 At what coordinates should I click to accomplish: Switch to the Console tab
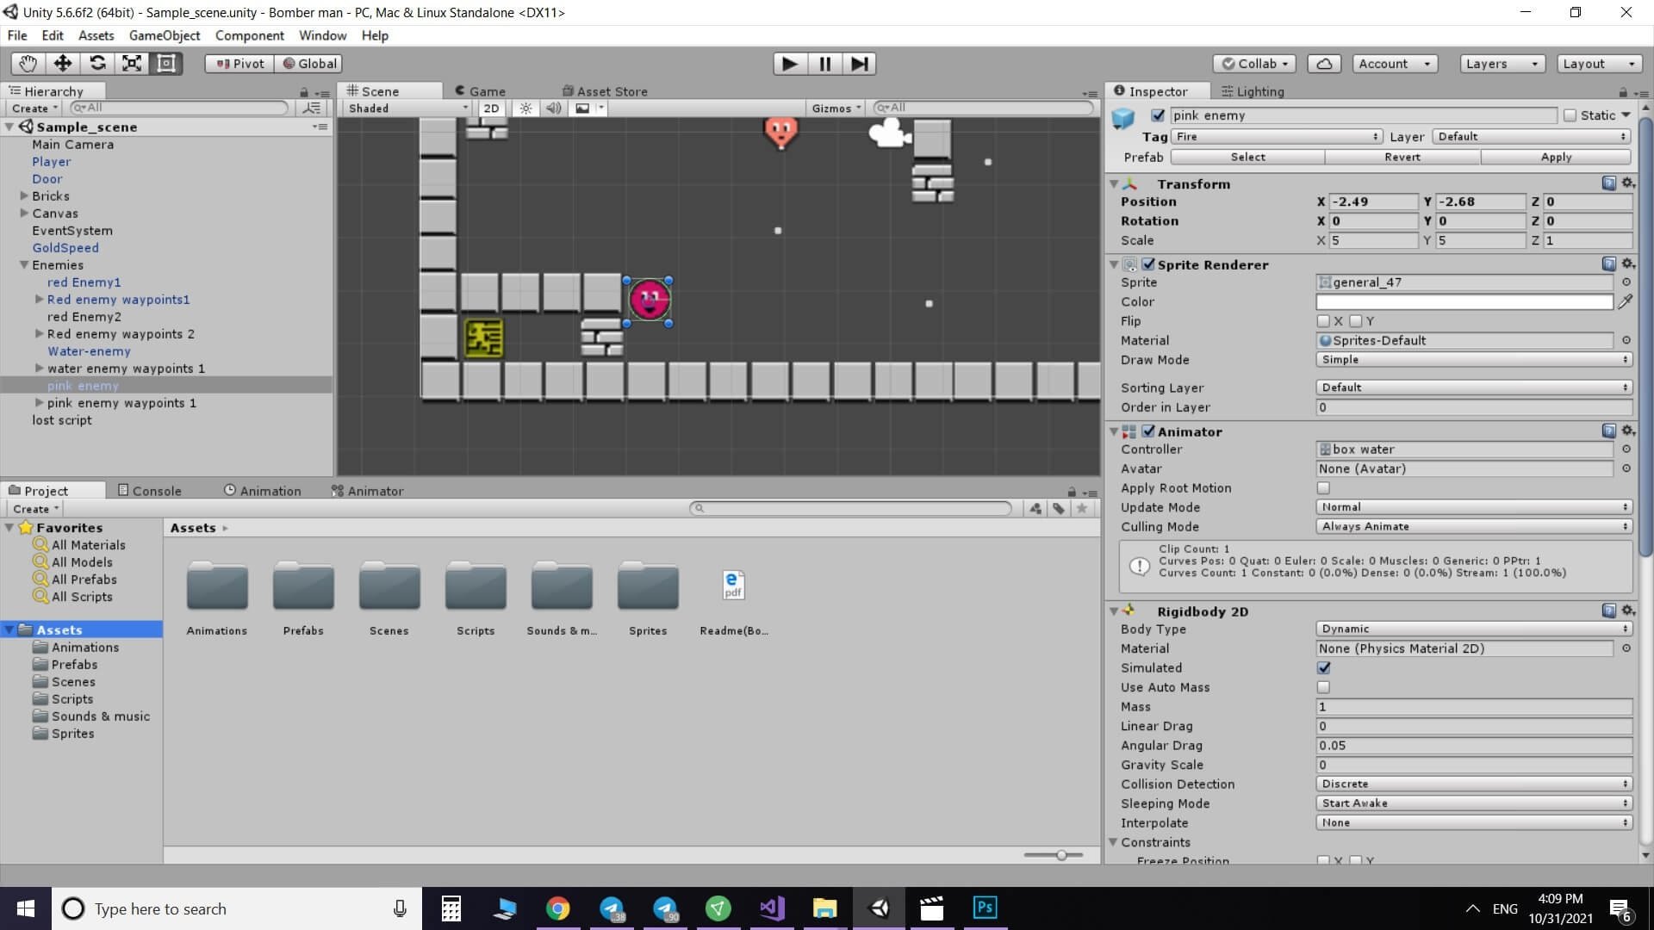pyautogui.click(x=150, y=491)
